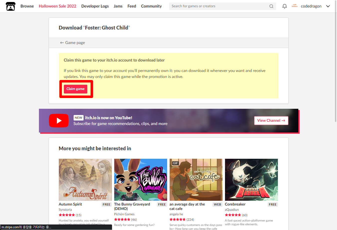Click WEB tag on cat cafe
The height and width of the screenshot is (230, 337).
pos(218,204)
